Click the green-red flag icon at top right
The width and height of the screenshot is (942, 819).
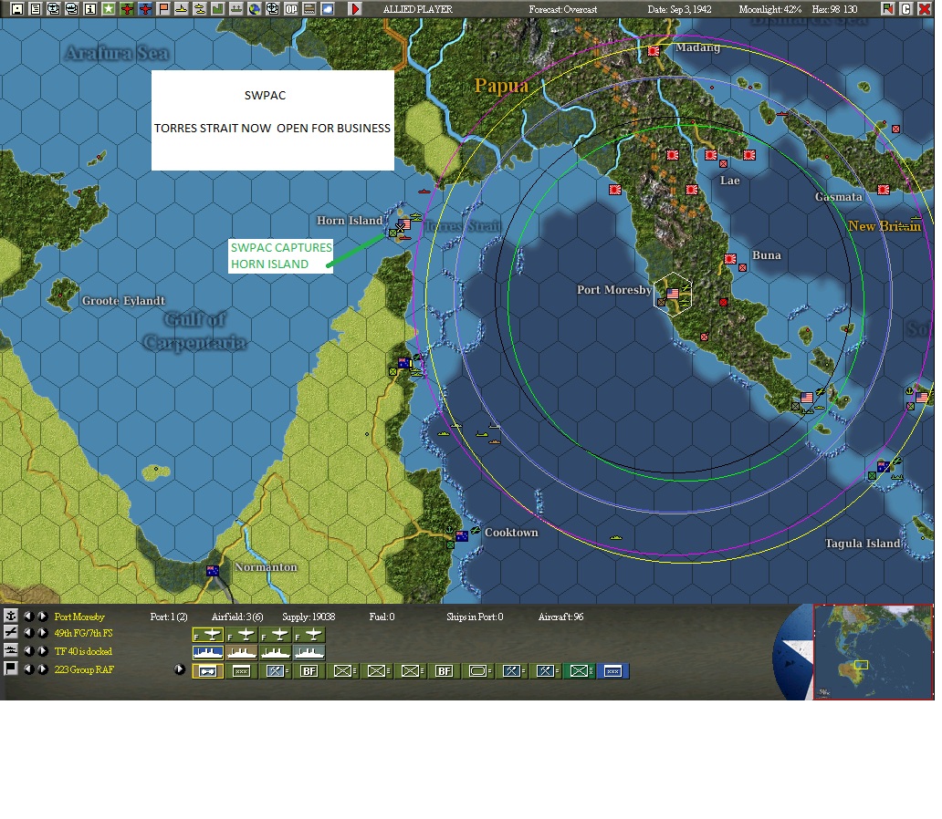(x=887, y=9)
